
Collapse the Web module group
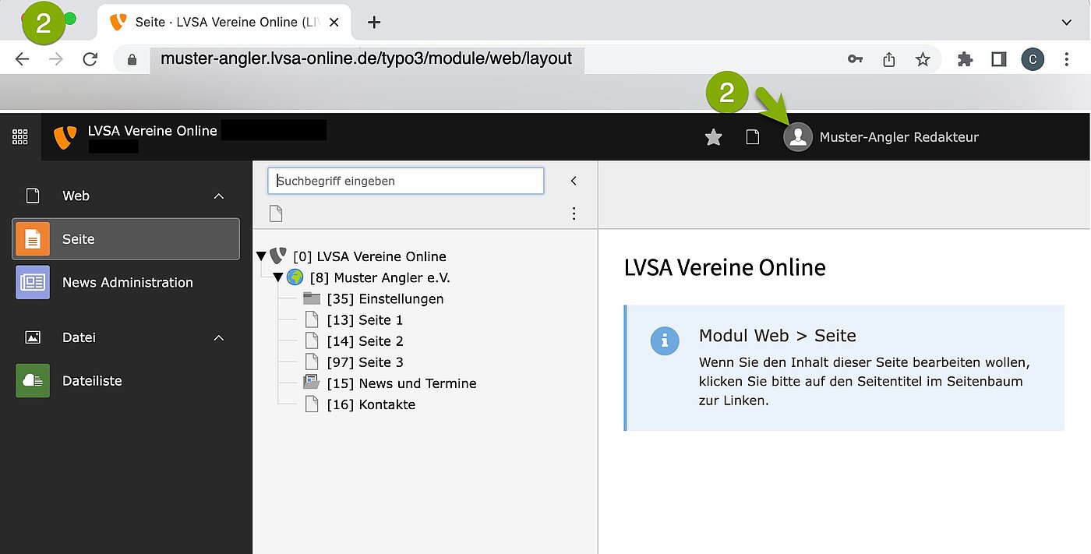(219, 196)
